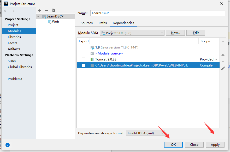Image resolution: width=230 pixels, height=152 pixels.
Task: Select the <Module source> row
Action: 148,53
